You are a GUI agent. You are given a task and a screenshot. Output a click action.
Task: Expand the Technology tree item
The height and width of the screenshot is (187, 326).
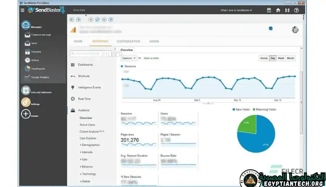coord(89,173)
